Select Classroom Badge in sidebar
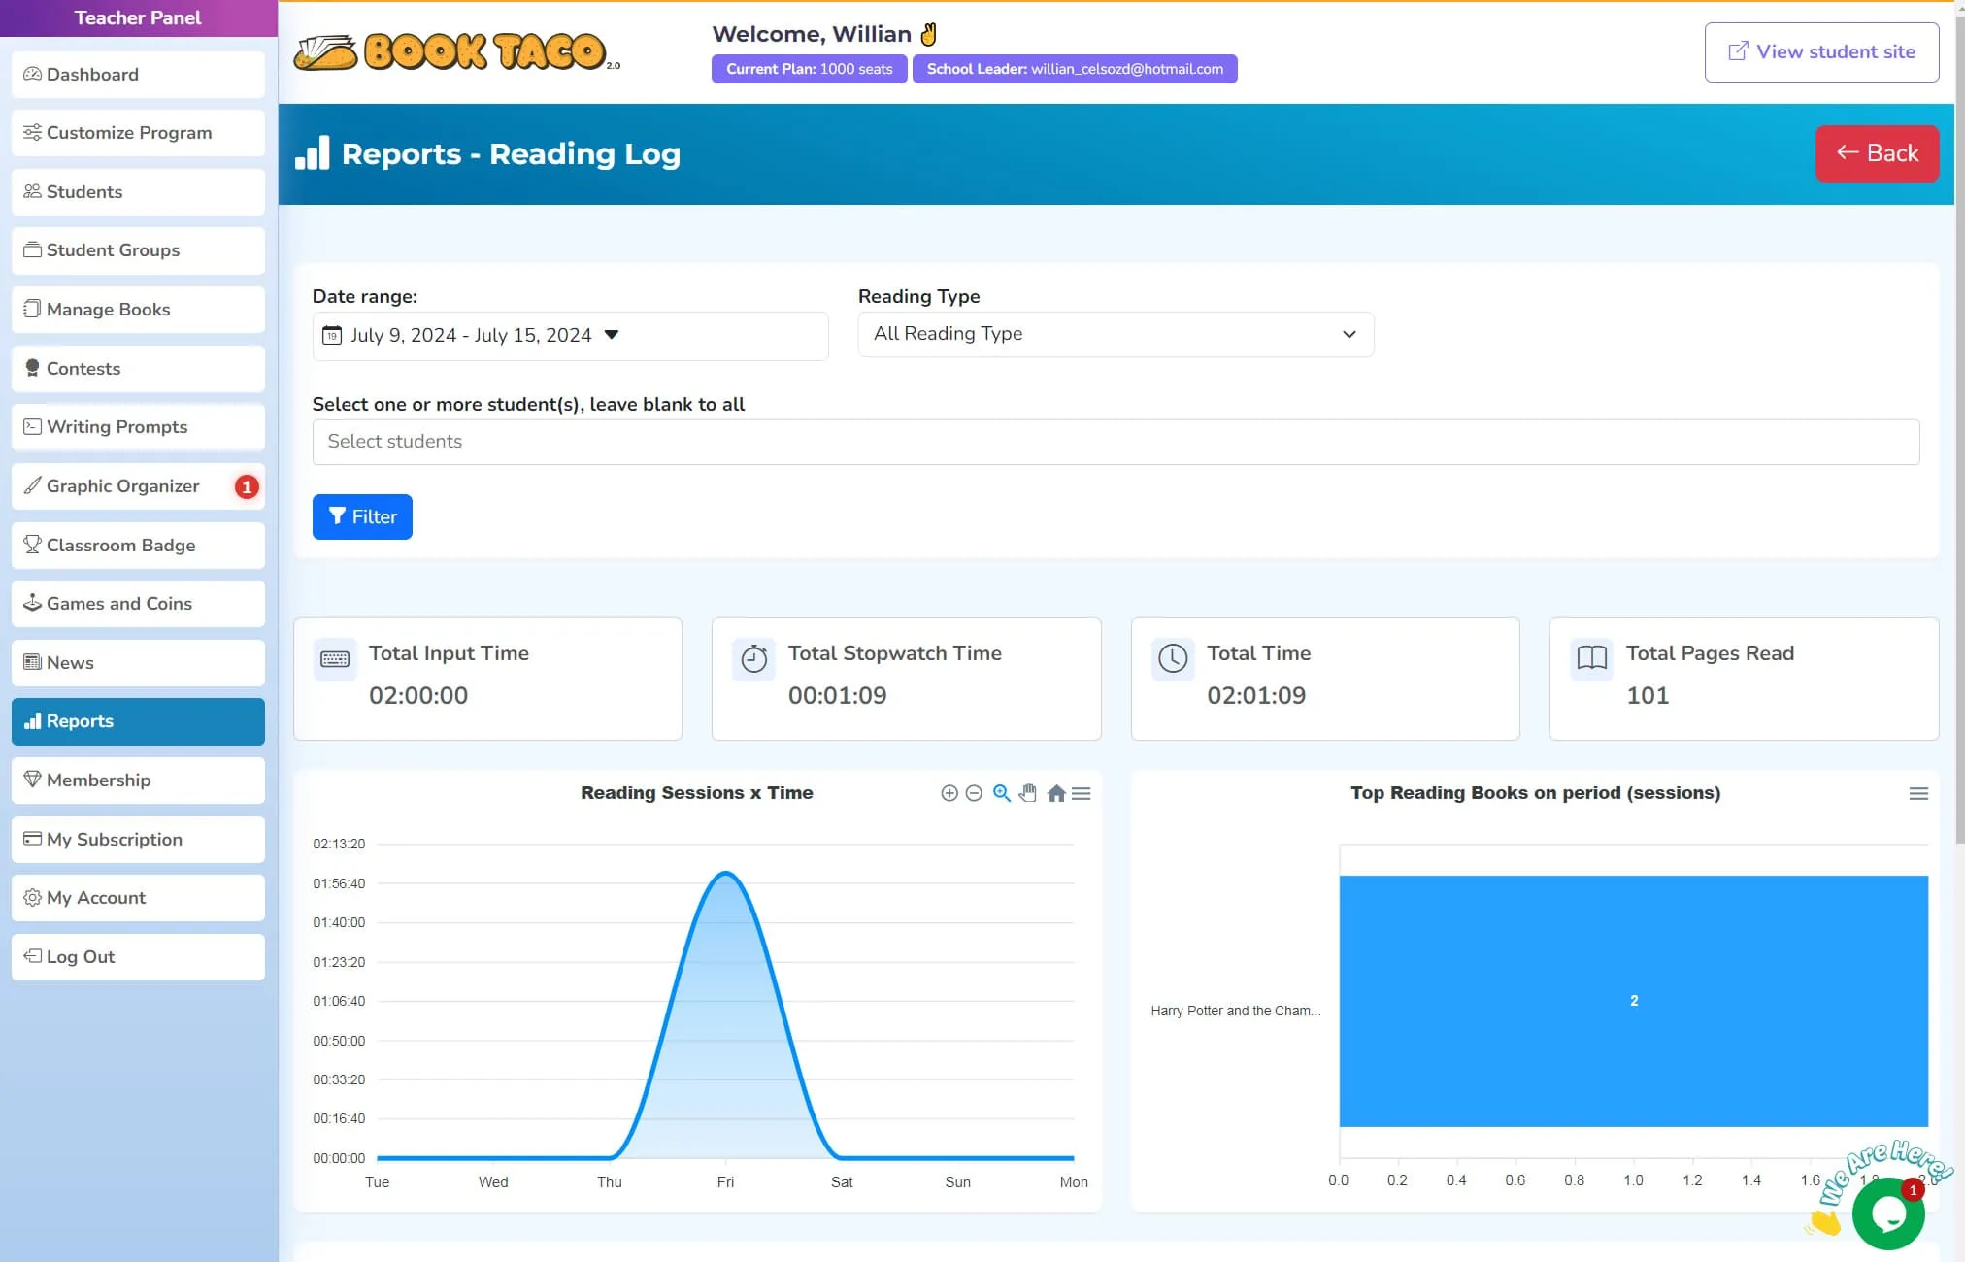 coord(121,546)
